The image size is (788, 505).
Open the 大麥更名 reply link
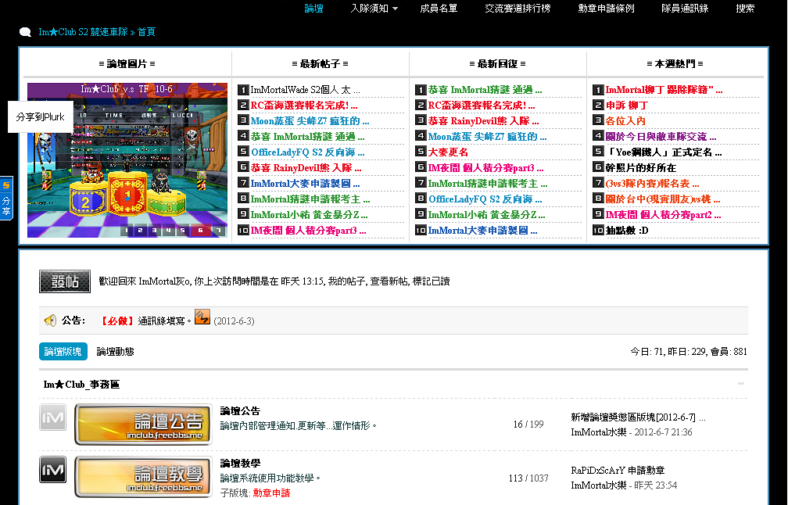[x=448, y=152]
